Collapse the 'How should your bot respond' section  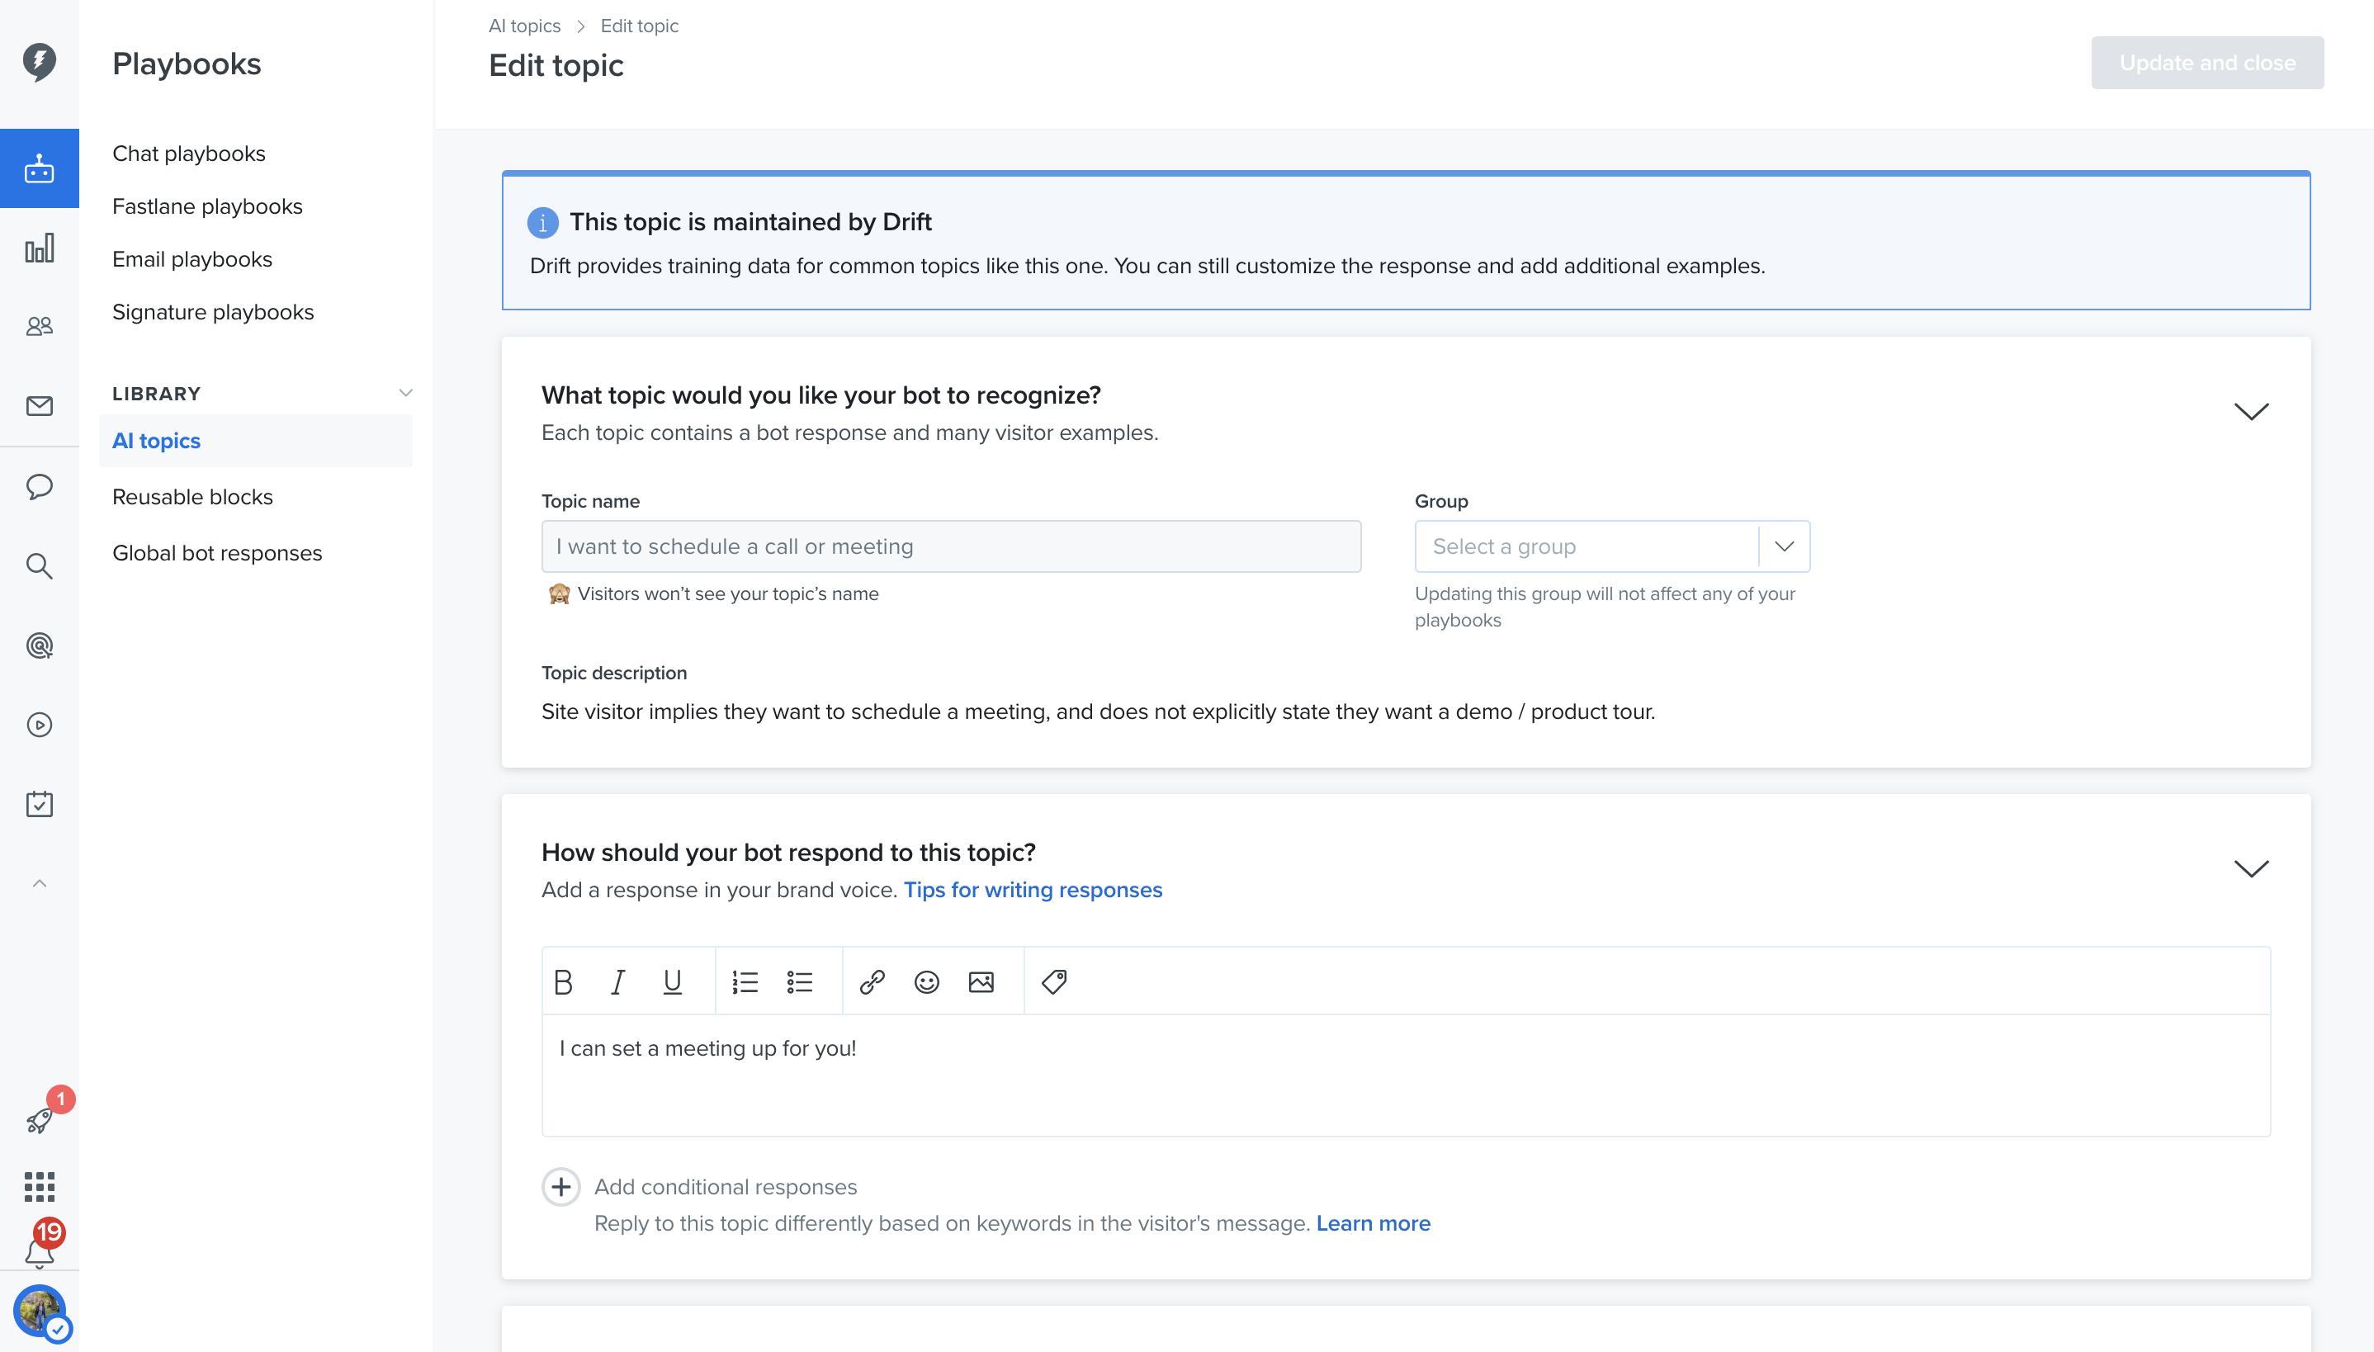[2250, 868]
